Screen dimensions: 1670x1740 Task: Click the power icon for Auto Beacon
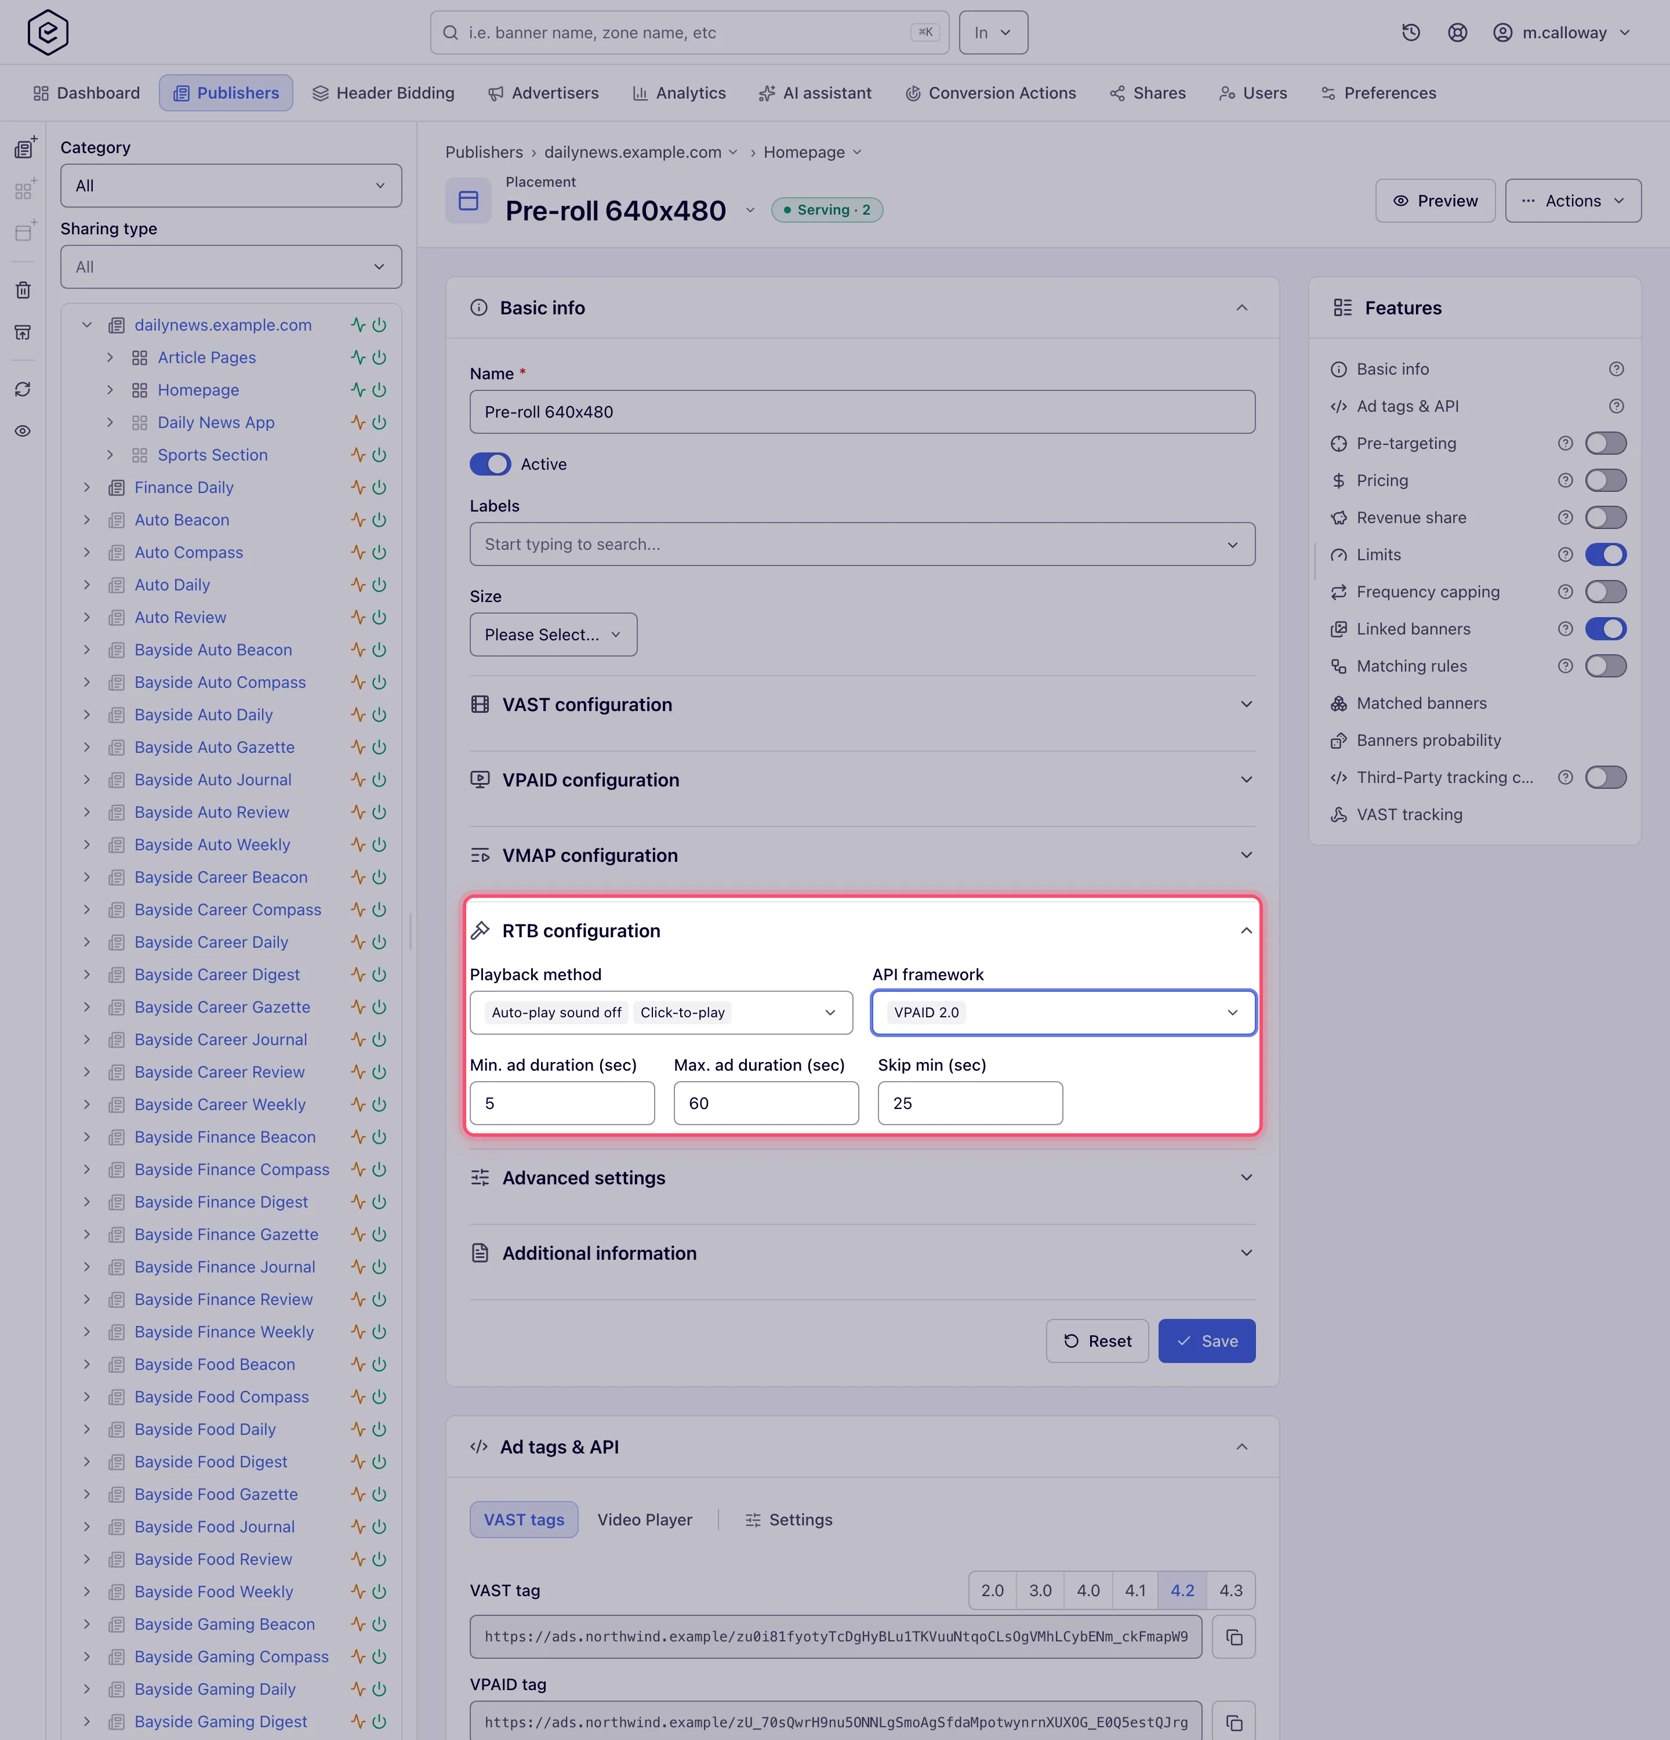click(380, 520)
